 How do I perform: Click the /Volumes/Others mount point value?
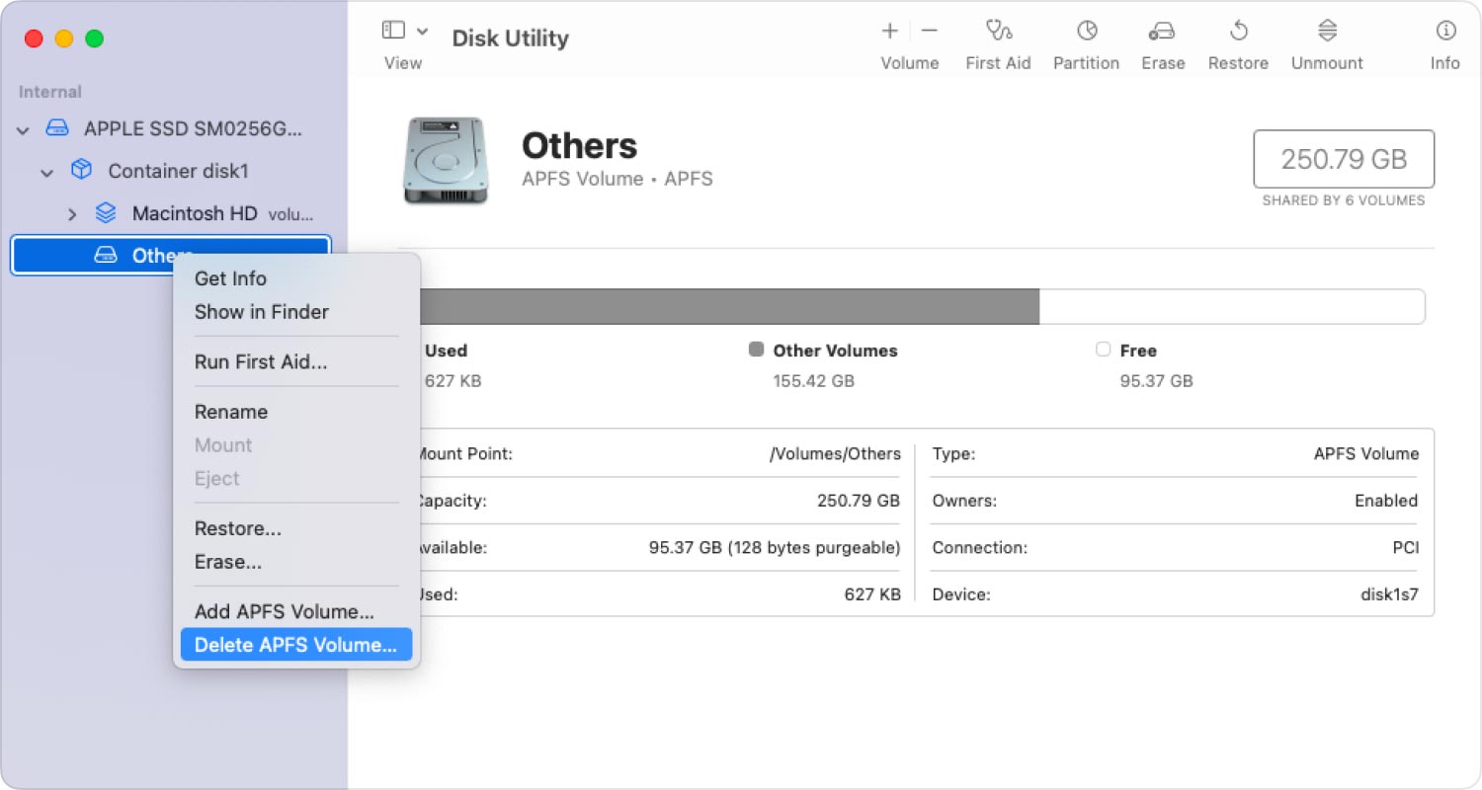[x=835, y=454]
